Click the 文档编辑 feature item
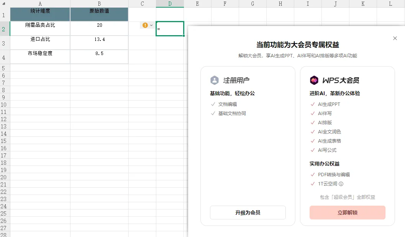 224,104
